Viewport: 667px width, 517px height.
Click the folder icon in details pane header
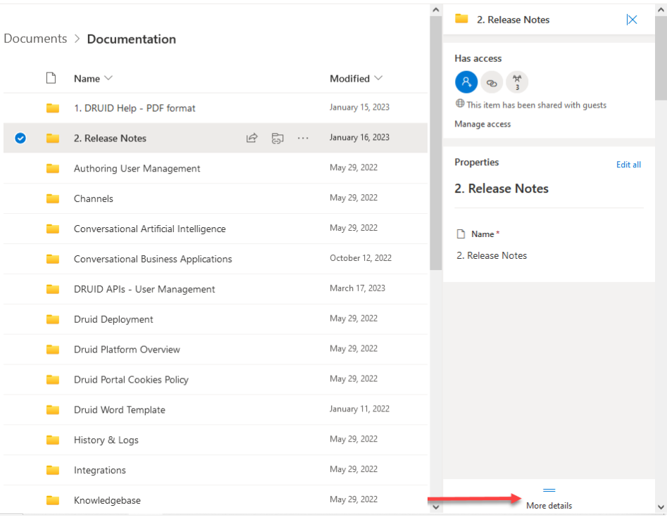(461, 19)
